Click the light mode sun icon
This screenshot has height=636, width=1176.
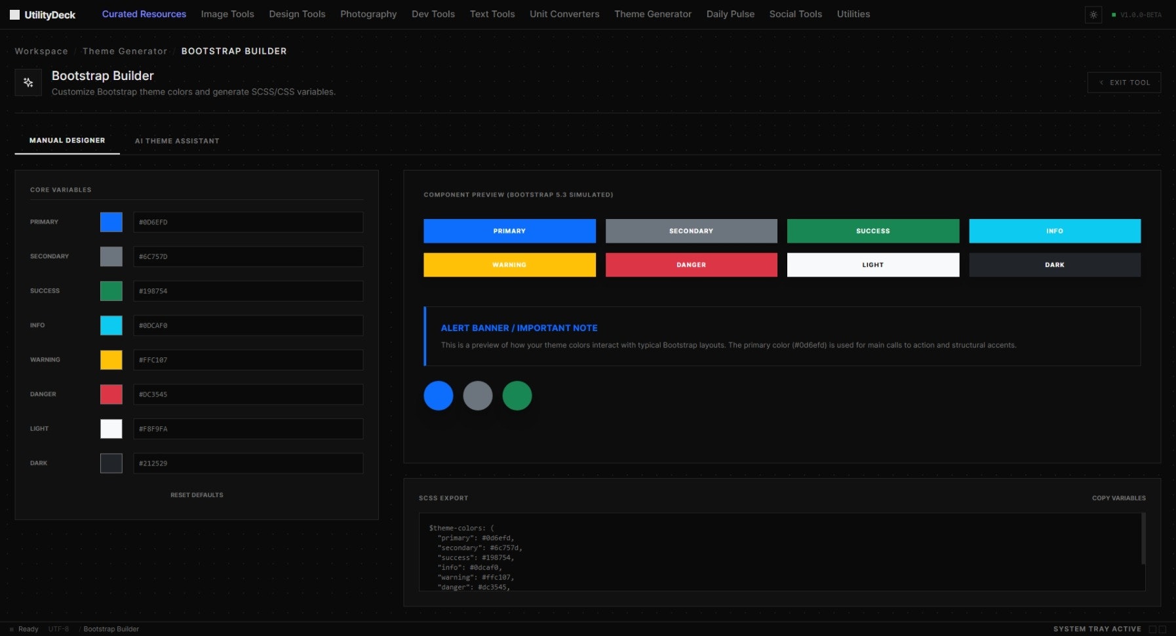point(1093,14)
